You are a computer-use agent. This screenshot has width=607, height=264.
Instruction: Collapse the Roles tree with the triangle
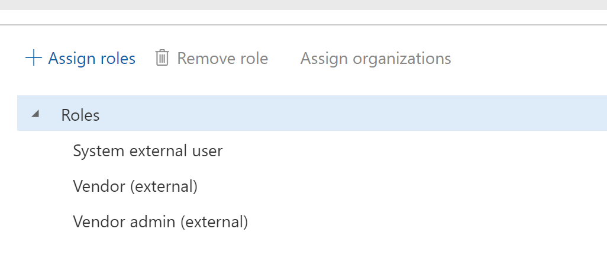point(35,114)
